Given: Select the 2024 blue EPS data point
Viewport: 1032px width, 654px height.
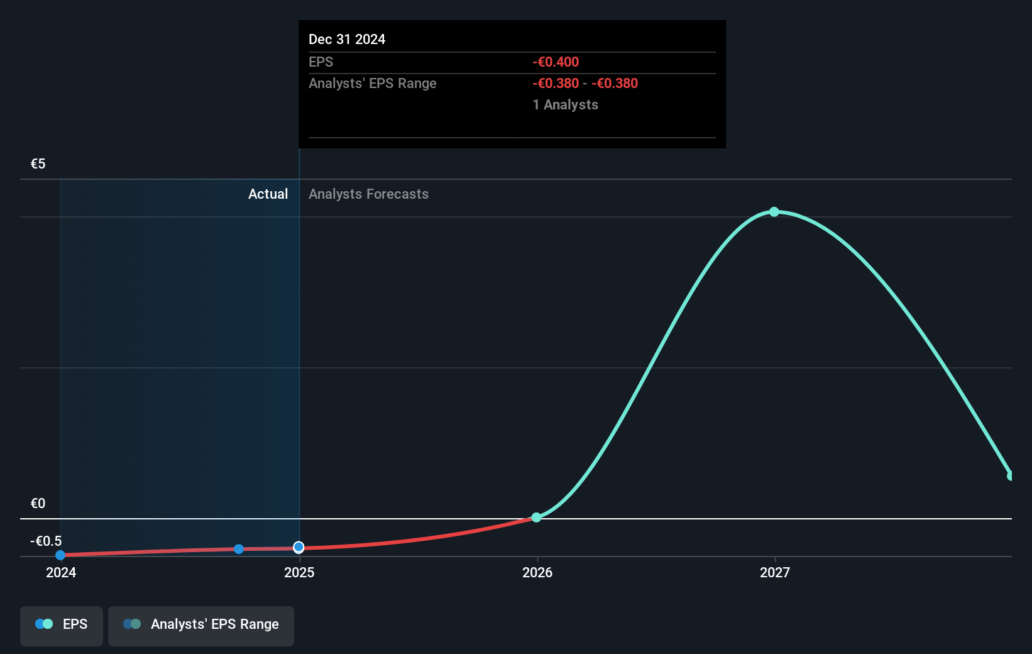Looking at the screenshot, I should [60, 555].
